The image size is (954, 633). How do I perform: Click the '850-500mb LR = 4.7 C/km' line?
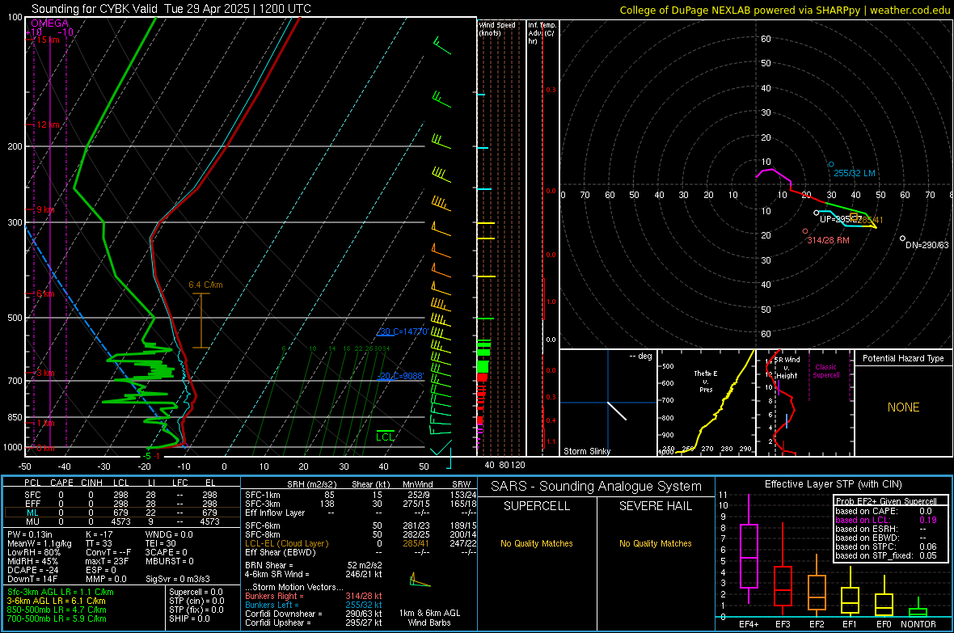(57, 610)
